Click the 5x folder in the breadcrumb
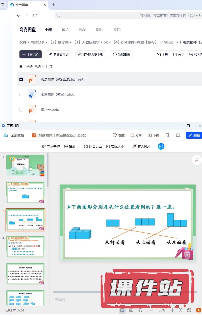Image resolution: width=202 pixels, height=316 pixels. (106, 42)
